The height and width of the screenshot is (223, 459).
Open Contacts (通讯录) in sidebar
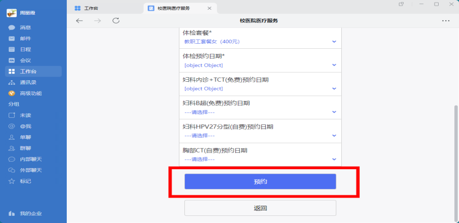[28, 82]
